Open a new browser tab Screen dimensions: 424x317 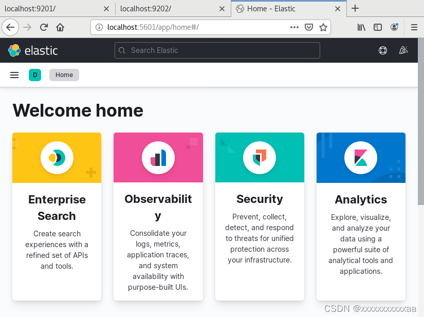click(355, 8)
